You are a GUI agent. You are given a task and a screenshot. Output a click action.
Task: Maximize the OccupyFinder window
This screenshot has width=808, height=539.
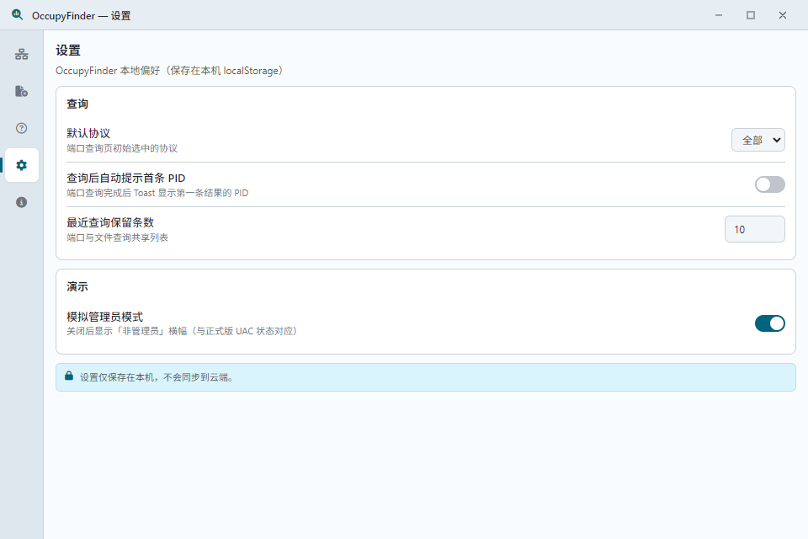pyautogui.click(x=750, y=15)
